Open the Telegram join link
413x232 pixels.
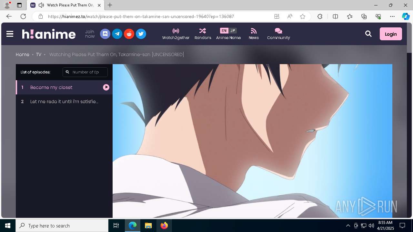pyautogui.click(x=117, y=34)
